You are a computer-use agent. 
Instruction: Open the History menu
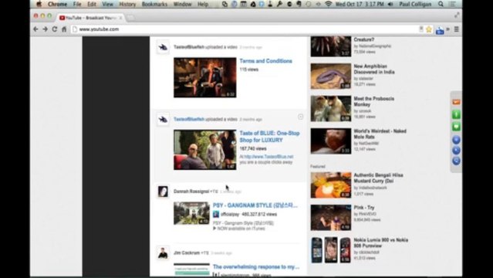127,4
